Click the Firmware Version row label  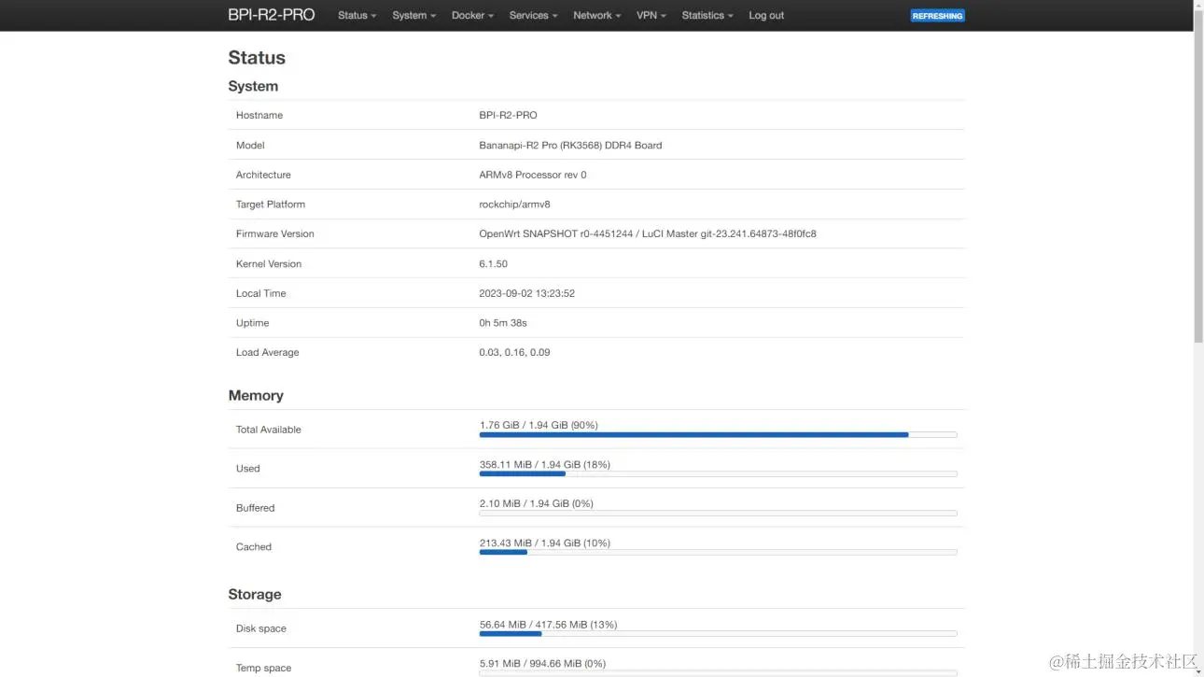(275, 234)
